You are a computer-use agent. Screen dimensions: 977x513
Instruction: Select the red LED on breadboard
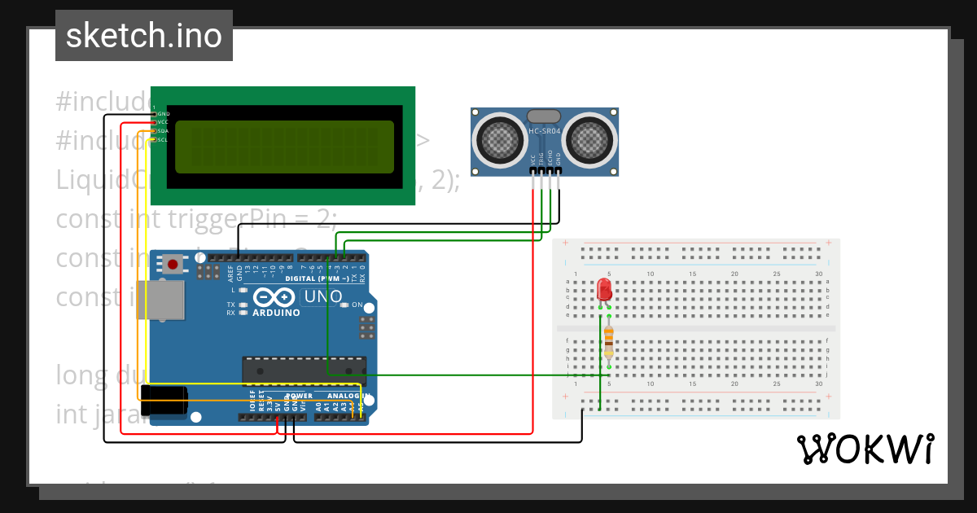[x=604, y=290]
